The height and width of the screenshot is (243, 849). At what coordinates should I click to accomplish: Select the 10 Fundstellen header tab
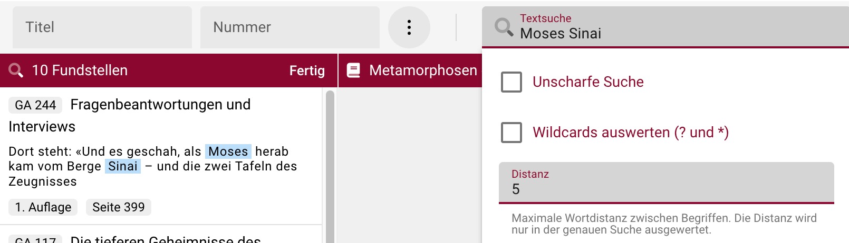(x=80, y=70)
